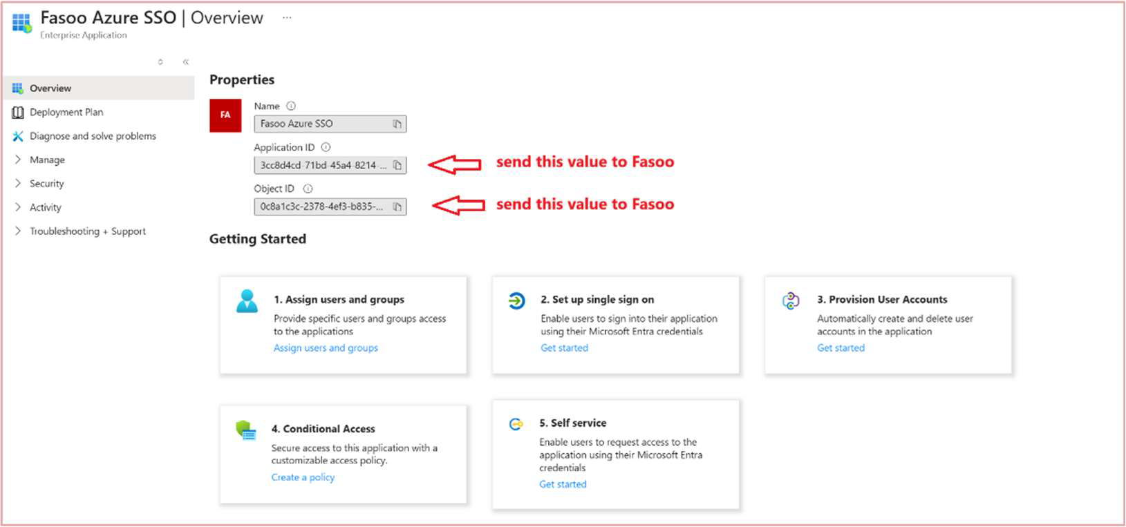Click the '3. Provision User Accounts' heading

click(x=883, y=300)
